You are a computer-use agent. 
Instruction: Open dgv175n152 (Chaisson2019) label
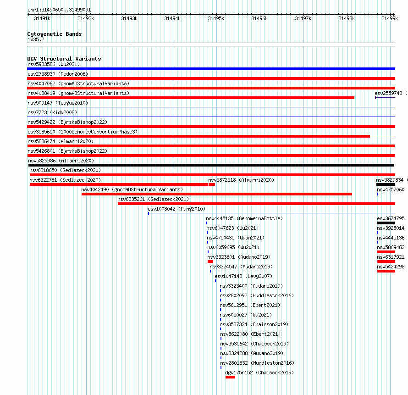coord(259,373)
